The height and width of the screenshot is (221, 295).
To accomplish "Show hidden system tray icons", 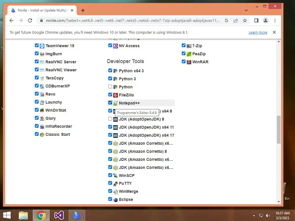I will tap(254, 216).
